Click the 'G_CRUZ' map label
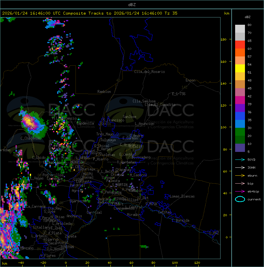 tap(77, 166)
